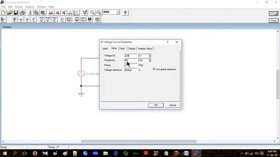Select the AC voltage source symbol
Screen dimensions: 280x157
[81, 74]
